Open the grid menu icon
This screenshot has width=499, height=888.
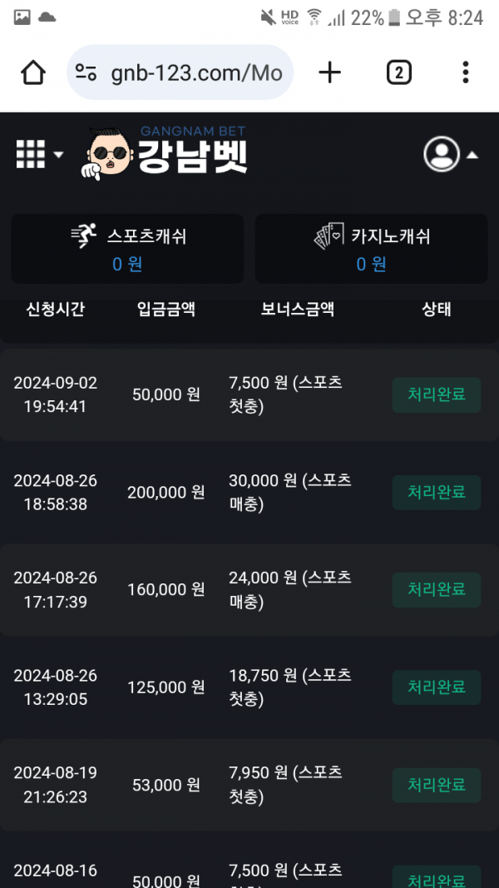click(x=31, y=154)
